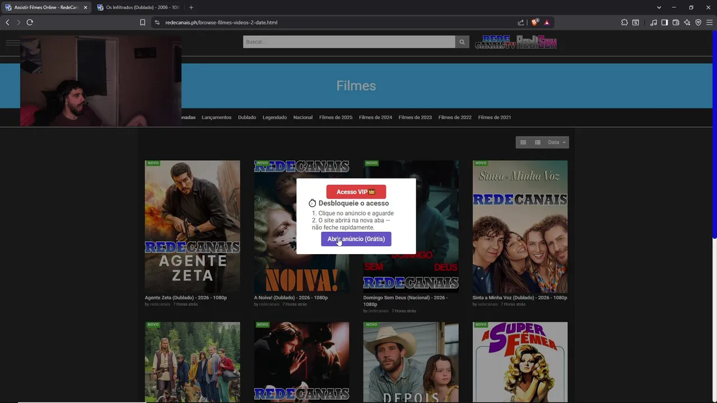Switch to grid view layout icon
The width and height of the screenshot is (717, 403).
(x=523, y=142)
